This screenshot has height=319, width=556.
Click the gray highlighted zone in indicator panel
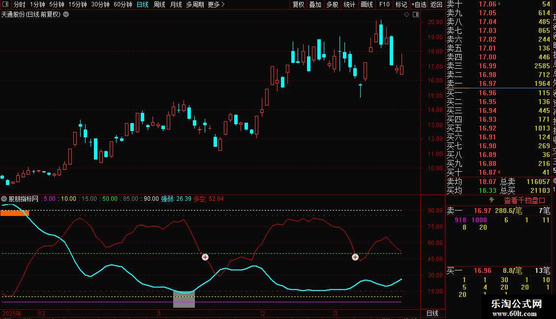click(184, 299)
